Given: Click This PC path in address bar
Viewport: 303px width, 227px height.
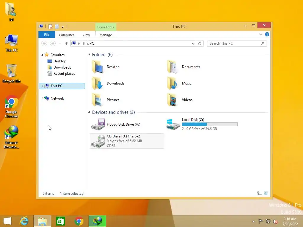Looking at the screenshot, I should (88, 43).
